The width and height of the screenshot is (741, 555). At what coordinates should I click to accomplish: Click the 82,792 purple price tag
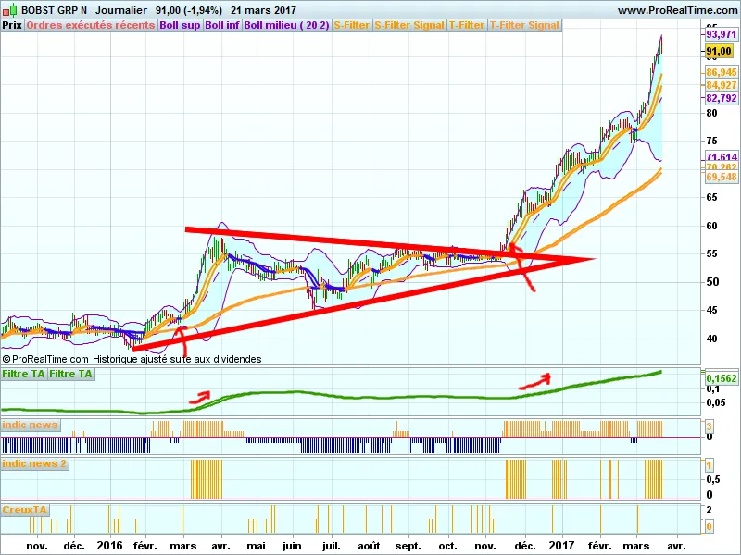click(x=721, y=98)
